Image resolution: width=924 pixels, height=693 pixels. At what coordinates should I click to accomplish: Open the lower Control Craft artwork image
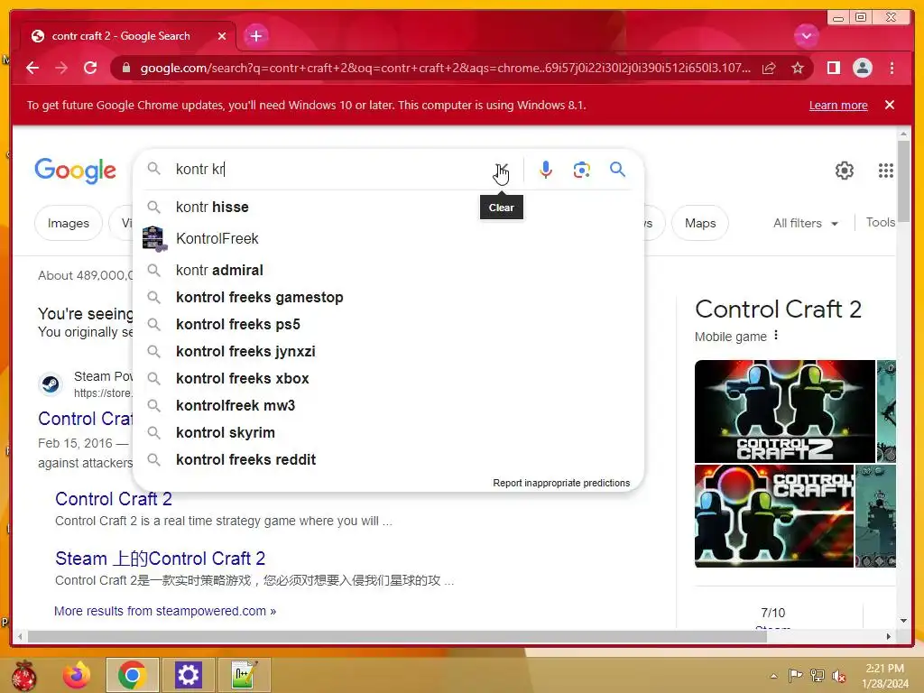click(x=774, y=516)
